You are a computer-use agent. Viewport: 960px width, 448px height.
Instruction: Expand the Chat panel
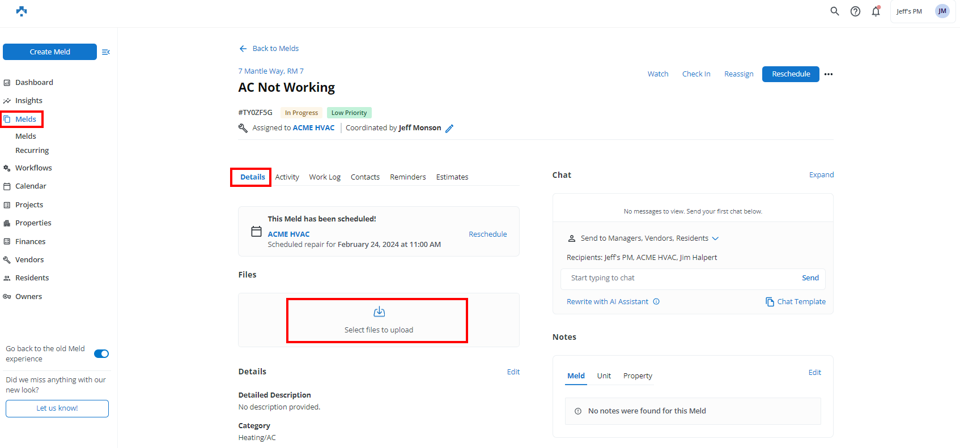coord(821,175)
